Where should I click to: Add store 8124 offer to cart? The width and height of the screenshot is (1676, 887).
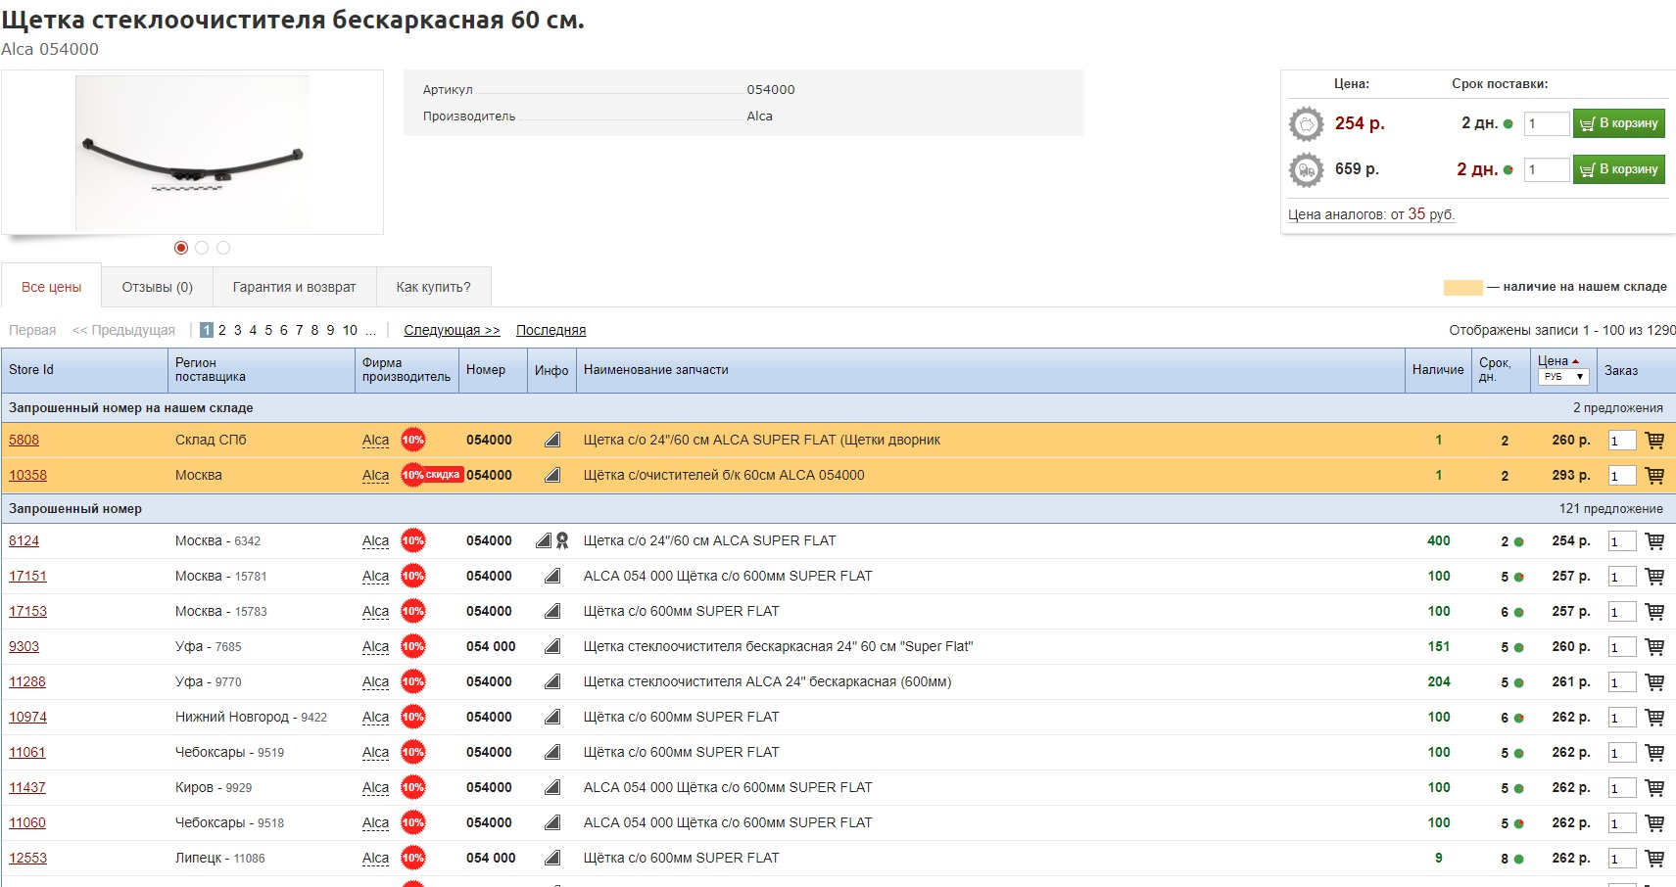pos(1654,540)
